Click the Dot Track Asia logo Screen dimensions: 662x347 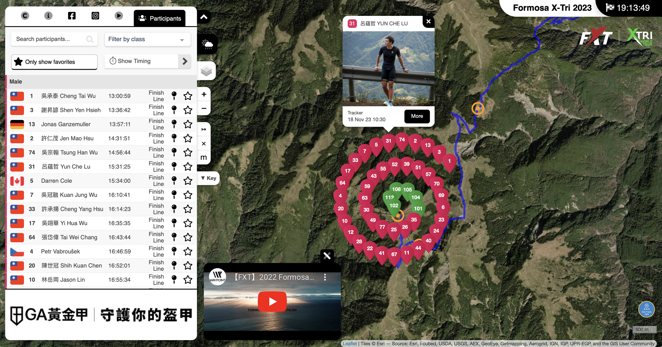[x=646, y=309]
